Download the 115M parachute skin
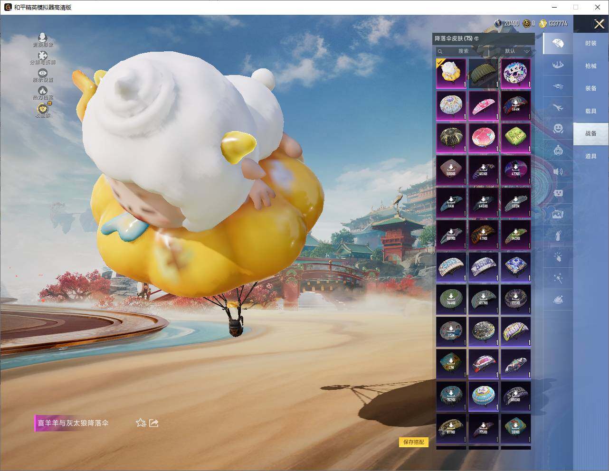Screen dimensions: 609x471 click(x=451, y=332)
